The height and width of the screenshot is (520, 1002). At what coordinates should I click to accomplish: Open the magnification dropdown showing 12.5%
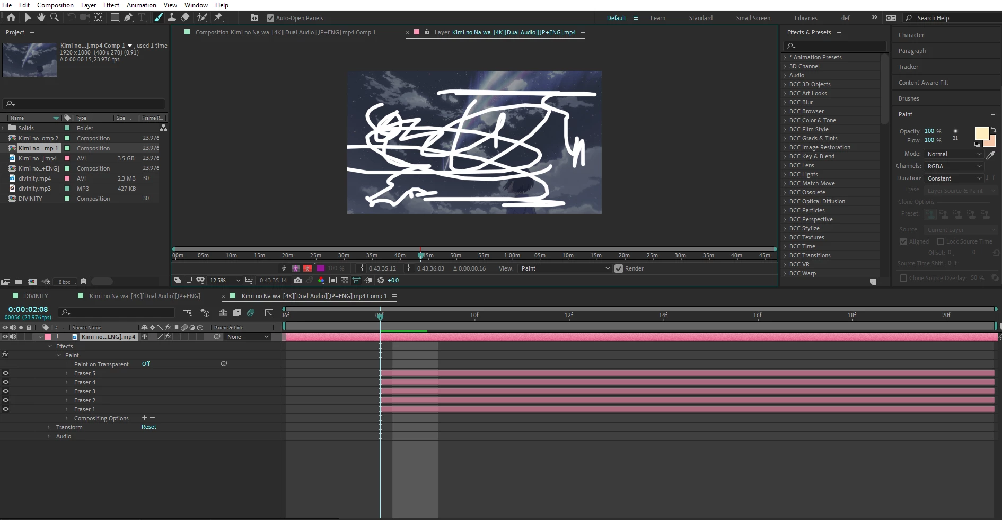click(225, 280)
